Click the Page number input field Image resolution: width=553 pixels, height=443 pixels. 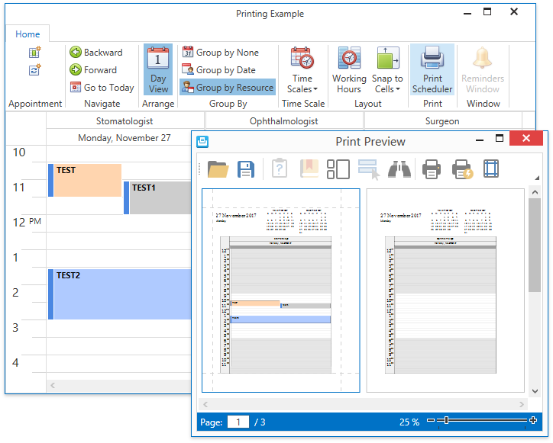(x=238, y=422)
